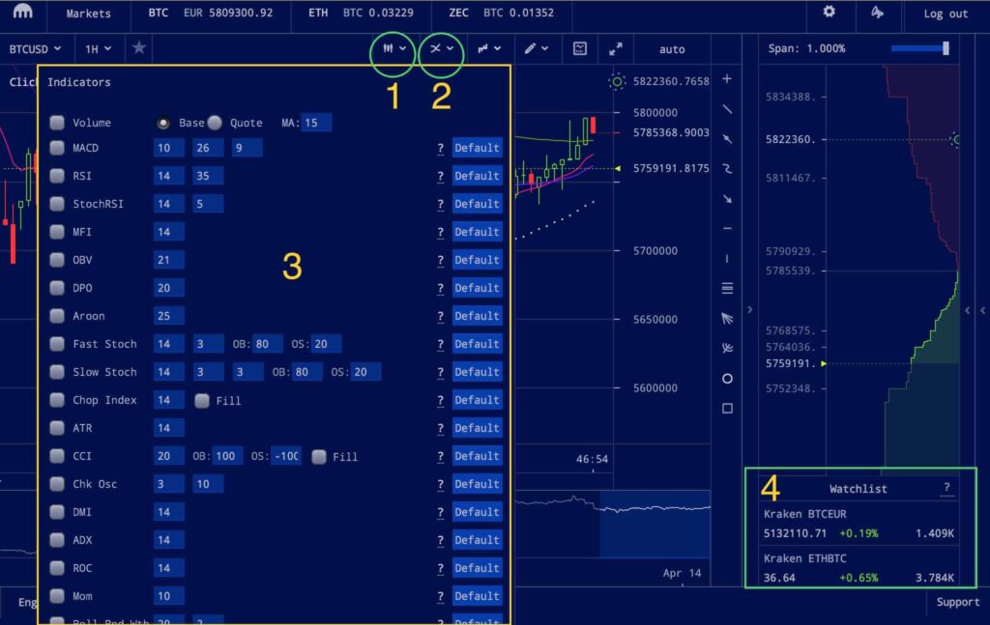Click the fullscreen expand arrows icon
990x625 pixels.
click(x=616, y=48)
